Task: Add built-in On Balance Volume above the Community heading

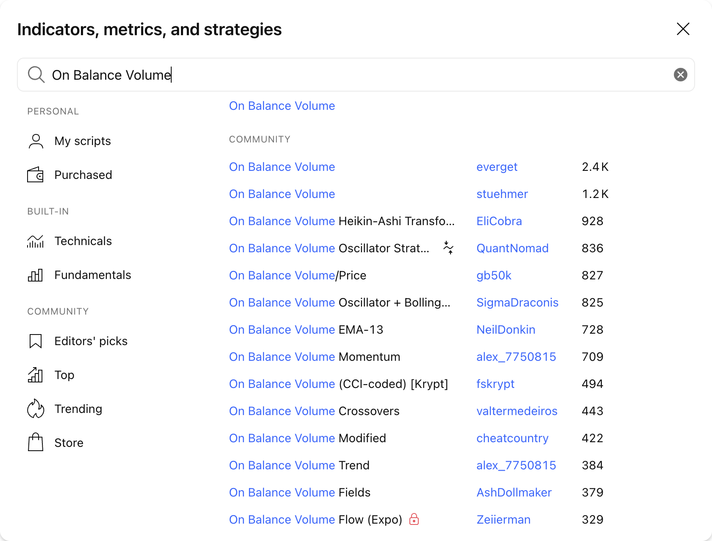Action: [282, 106]
